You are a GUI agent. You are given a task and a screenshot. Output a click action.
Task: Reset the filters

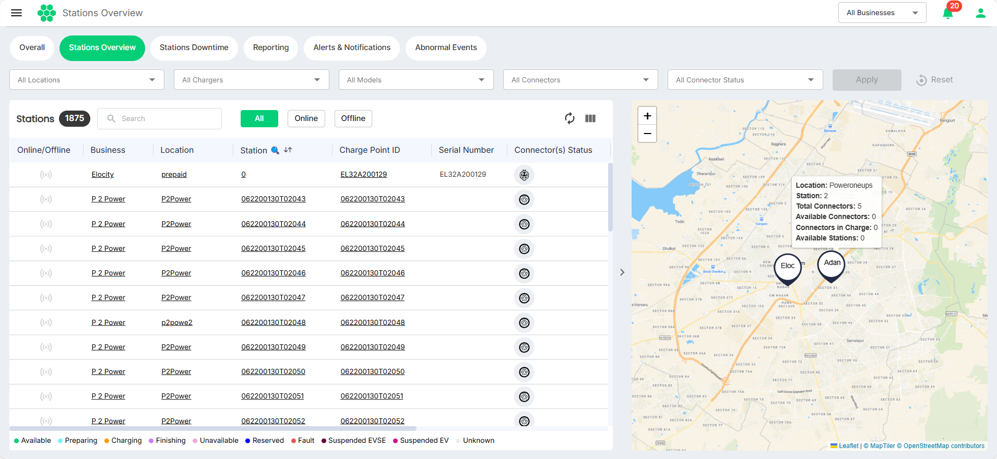[935, 80]
